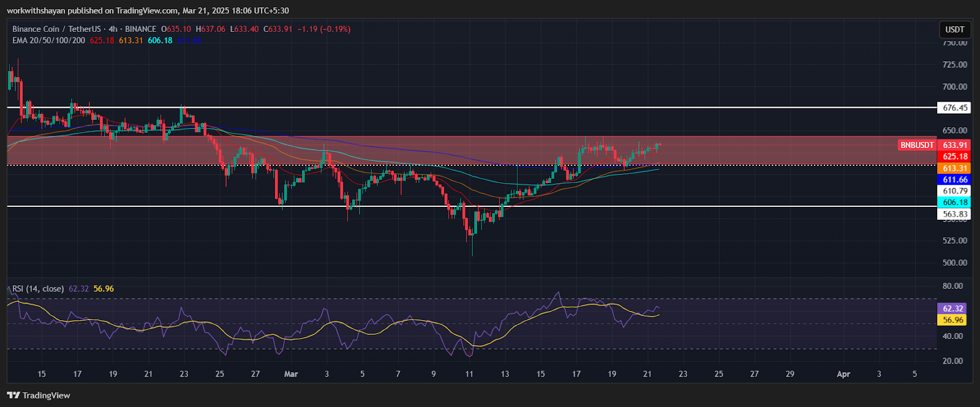Image resolution: width=980 pixels, height=407 pixels.
Task: Click the Mar date label on time axis
Action: coord(291,374)
